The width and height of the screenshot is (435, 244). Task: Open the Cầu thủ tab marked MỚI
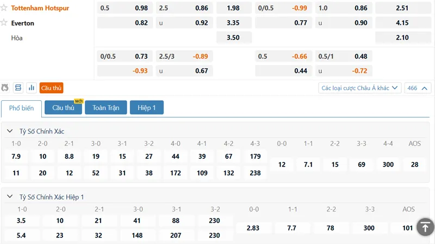tap(63, 107)
